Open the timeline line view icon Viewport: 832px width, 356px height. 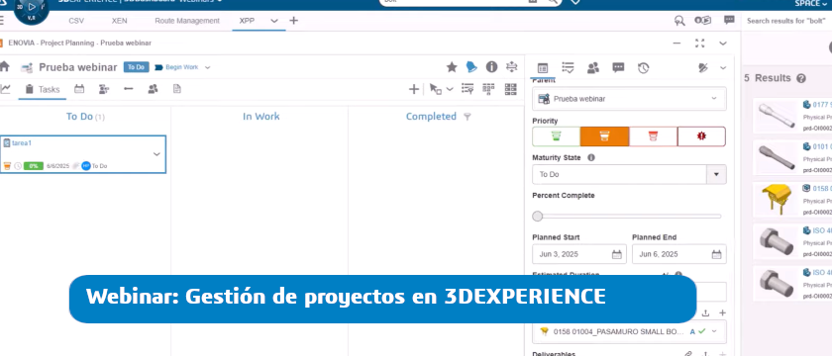(x=129, y=89)
